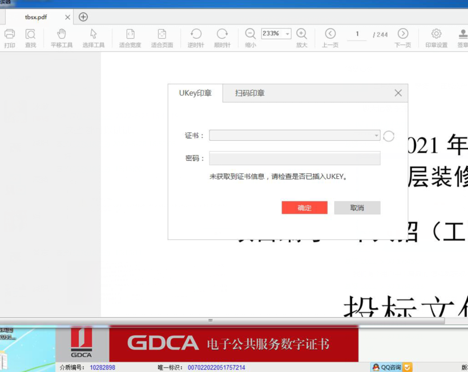Activate the selection arrow tool (选择工具)

(x=94, y=35)
